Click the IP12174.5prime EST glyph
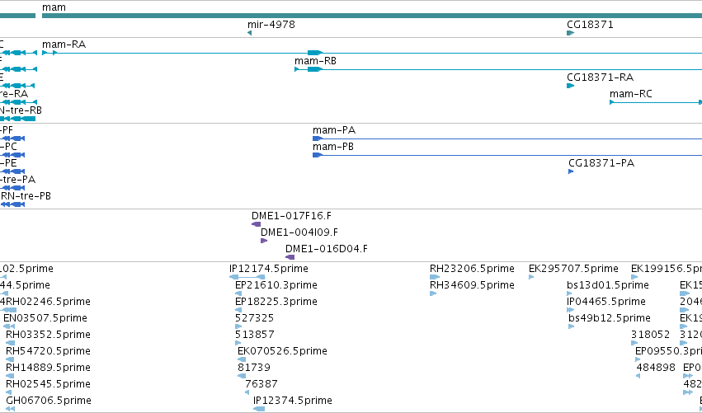This screenshot has height=413, width=702. [x=247, y=278]
